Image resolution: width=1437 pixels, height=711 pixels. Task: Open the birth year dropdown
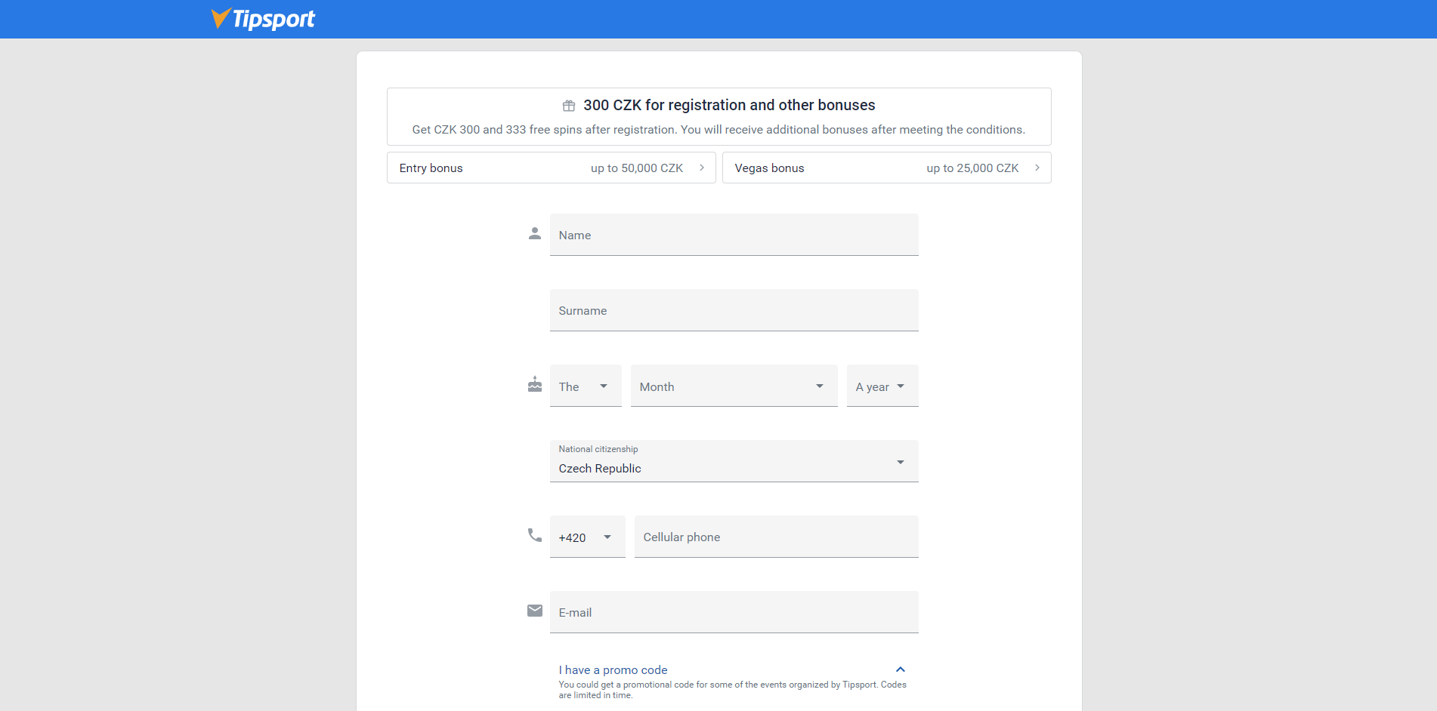[882, 386]
